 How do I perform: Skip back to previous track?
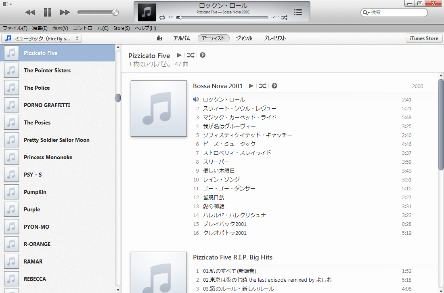30,12
